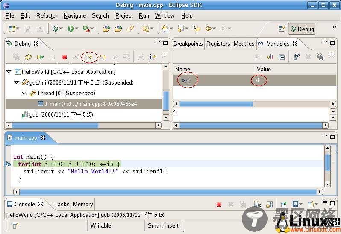Image resolution: width=341 pixels, height=234 pixels.
Task: Show hidden perspectives with » chevron
Action: (x=335, y=27)
